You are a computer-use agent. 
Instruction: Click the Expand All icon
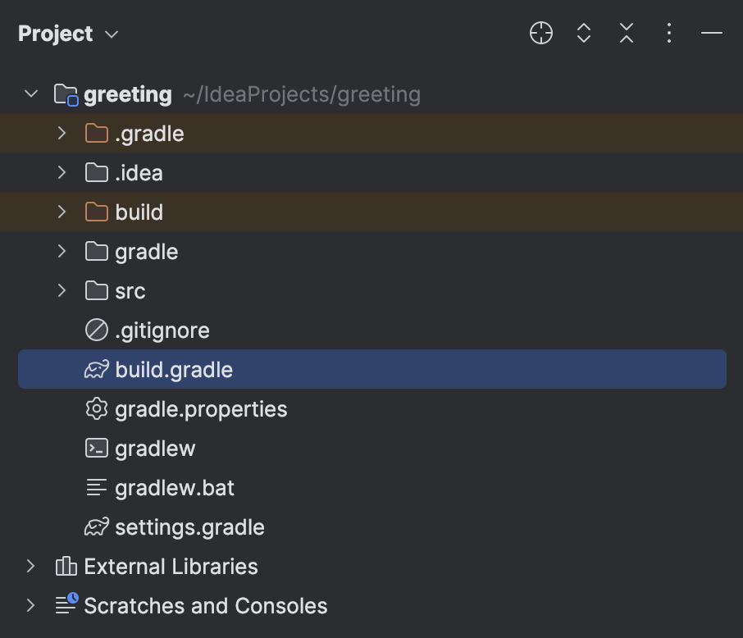[583, 34]
